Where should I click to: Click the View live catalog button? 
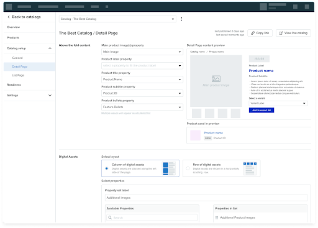(x=293, y=33)
